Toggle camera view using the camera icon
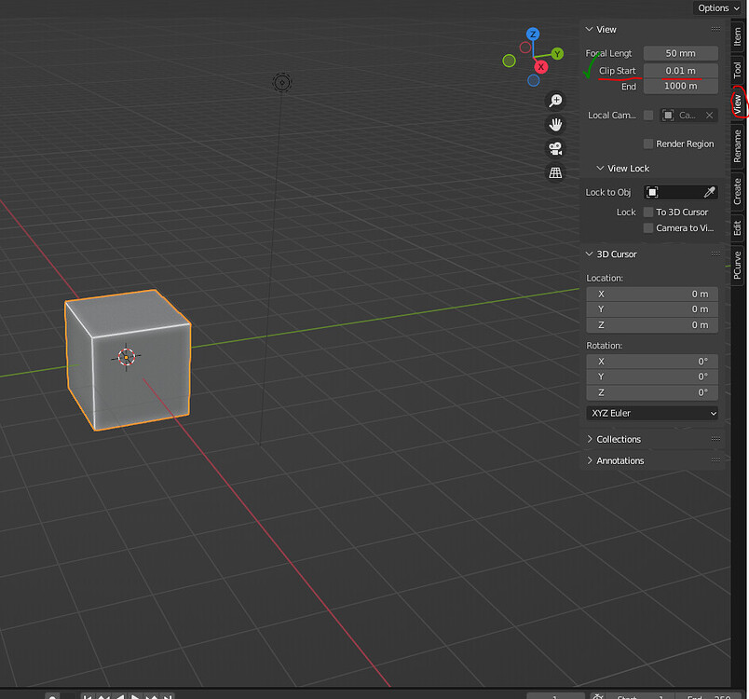The image size is (749, 699). (x=555, y=148)
